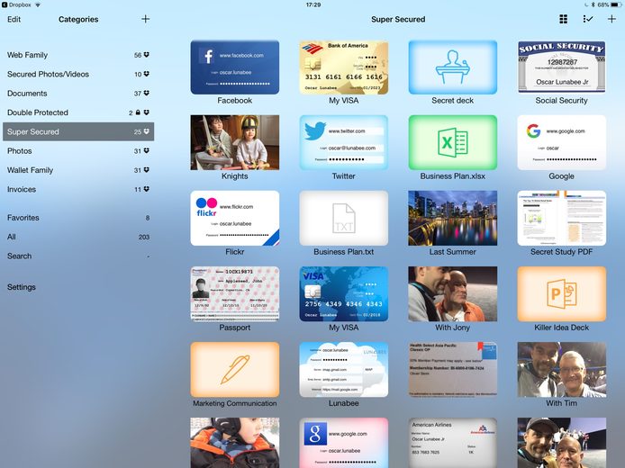
Task: Open the Double Protected category
Action: click(78, 112)
